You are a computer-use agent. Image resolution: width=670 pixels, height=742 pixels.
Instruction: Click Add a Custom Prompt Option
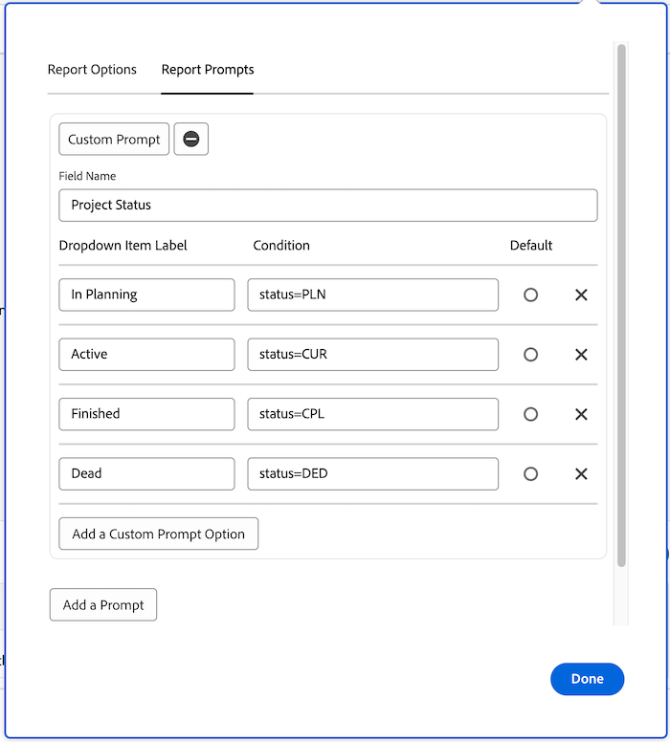click(x=158, y=535)
